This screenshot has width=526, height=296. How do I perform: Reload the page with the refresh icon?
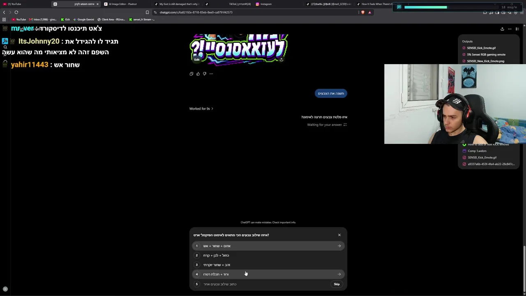(16, 12)
